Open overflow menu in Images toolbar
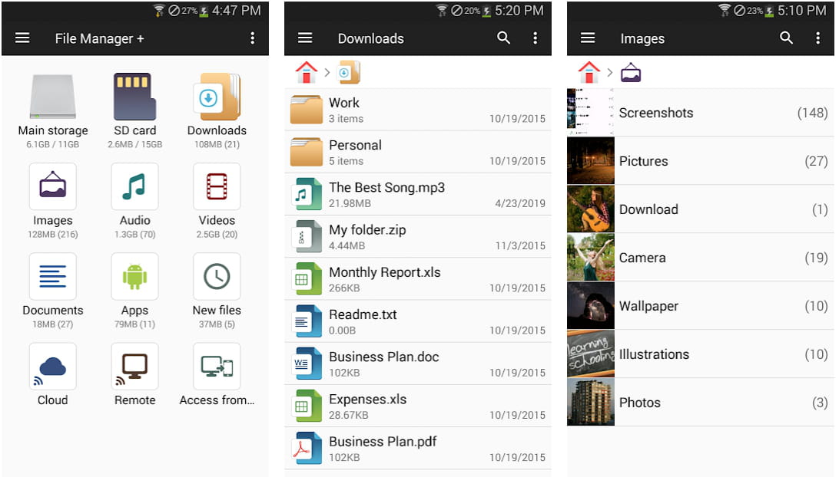Image resolution: width=839 pixels, height=477 pixels. 817,38
